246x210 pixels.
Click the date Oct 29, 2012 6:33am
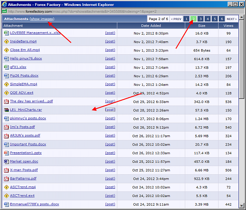(x=151, y=102)
